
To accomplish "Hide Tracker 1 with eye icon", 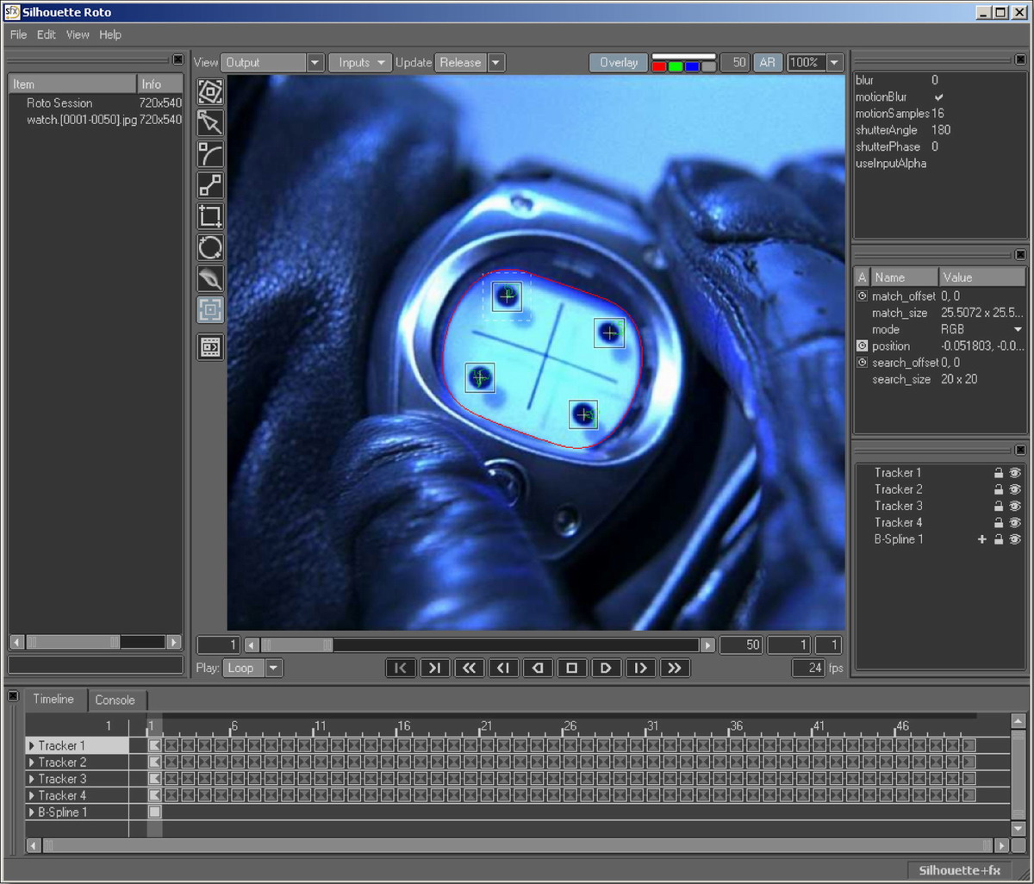I will (x=1015, y=473).
